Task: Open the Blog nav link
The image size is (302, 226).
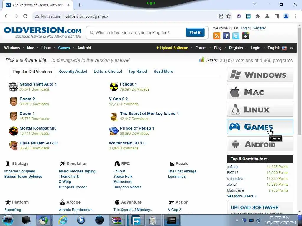Action: [x=218, y=48]
